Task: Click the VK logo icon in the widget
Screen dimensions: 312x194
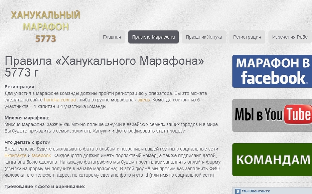Action: pyautogui.click(x=238, y=191)
